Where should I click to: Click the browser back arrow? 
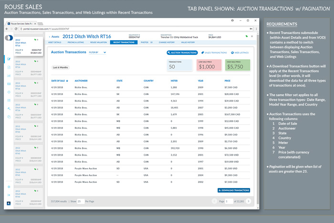tap(7, 29)
